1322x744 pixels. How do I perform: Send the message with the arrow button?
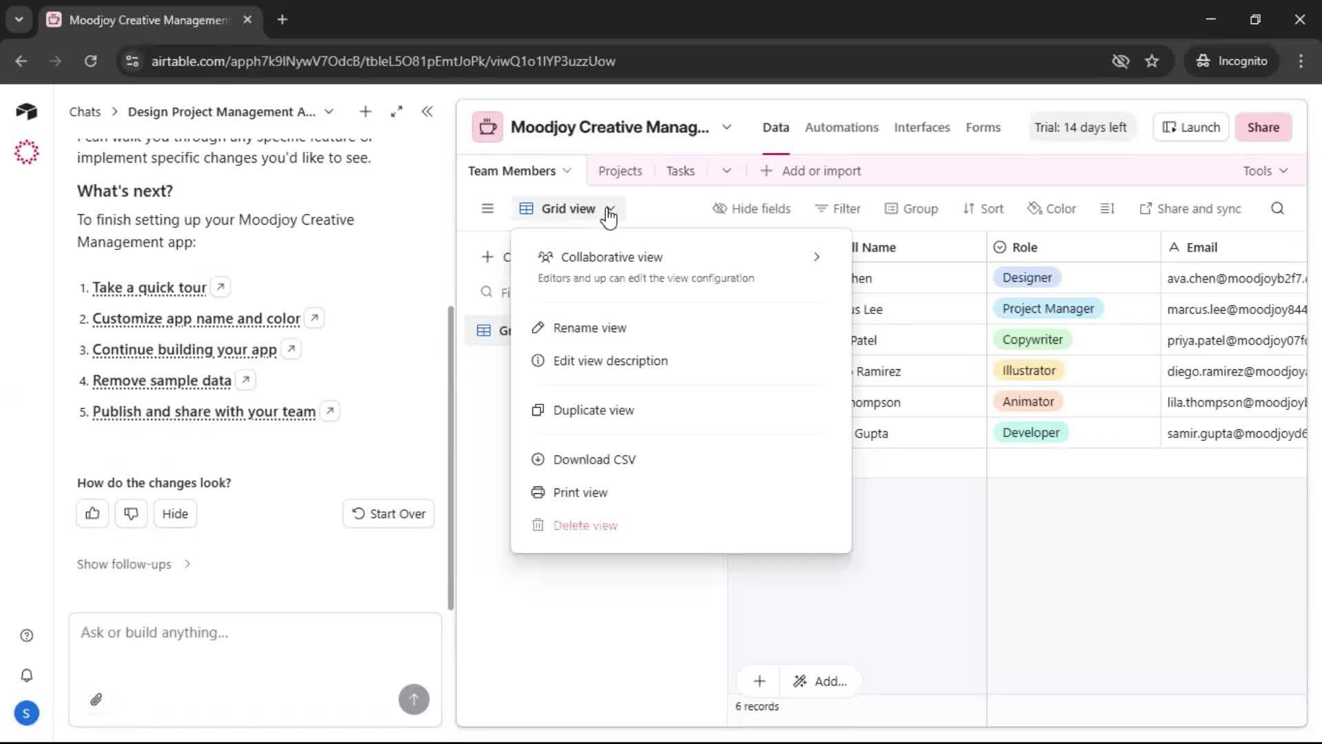pyautogui.click(x=414, y=700)
